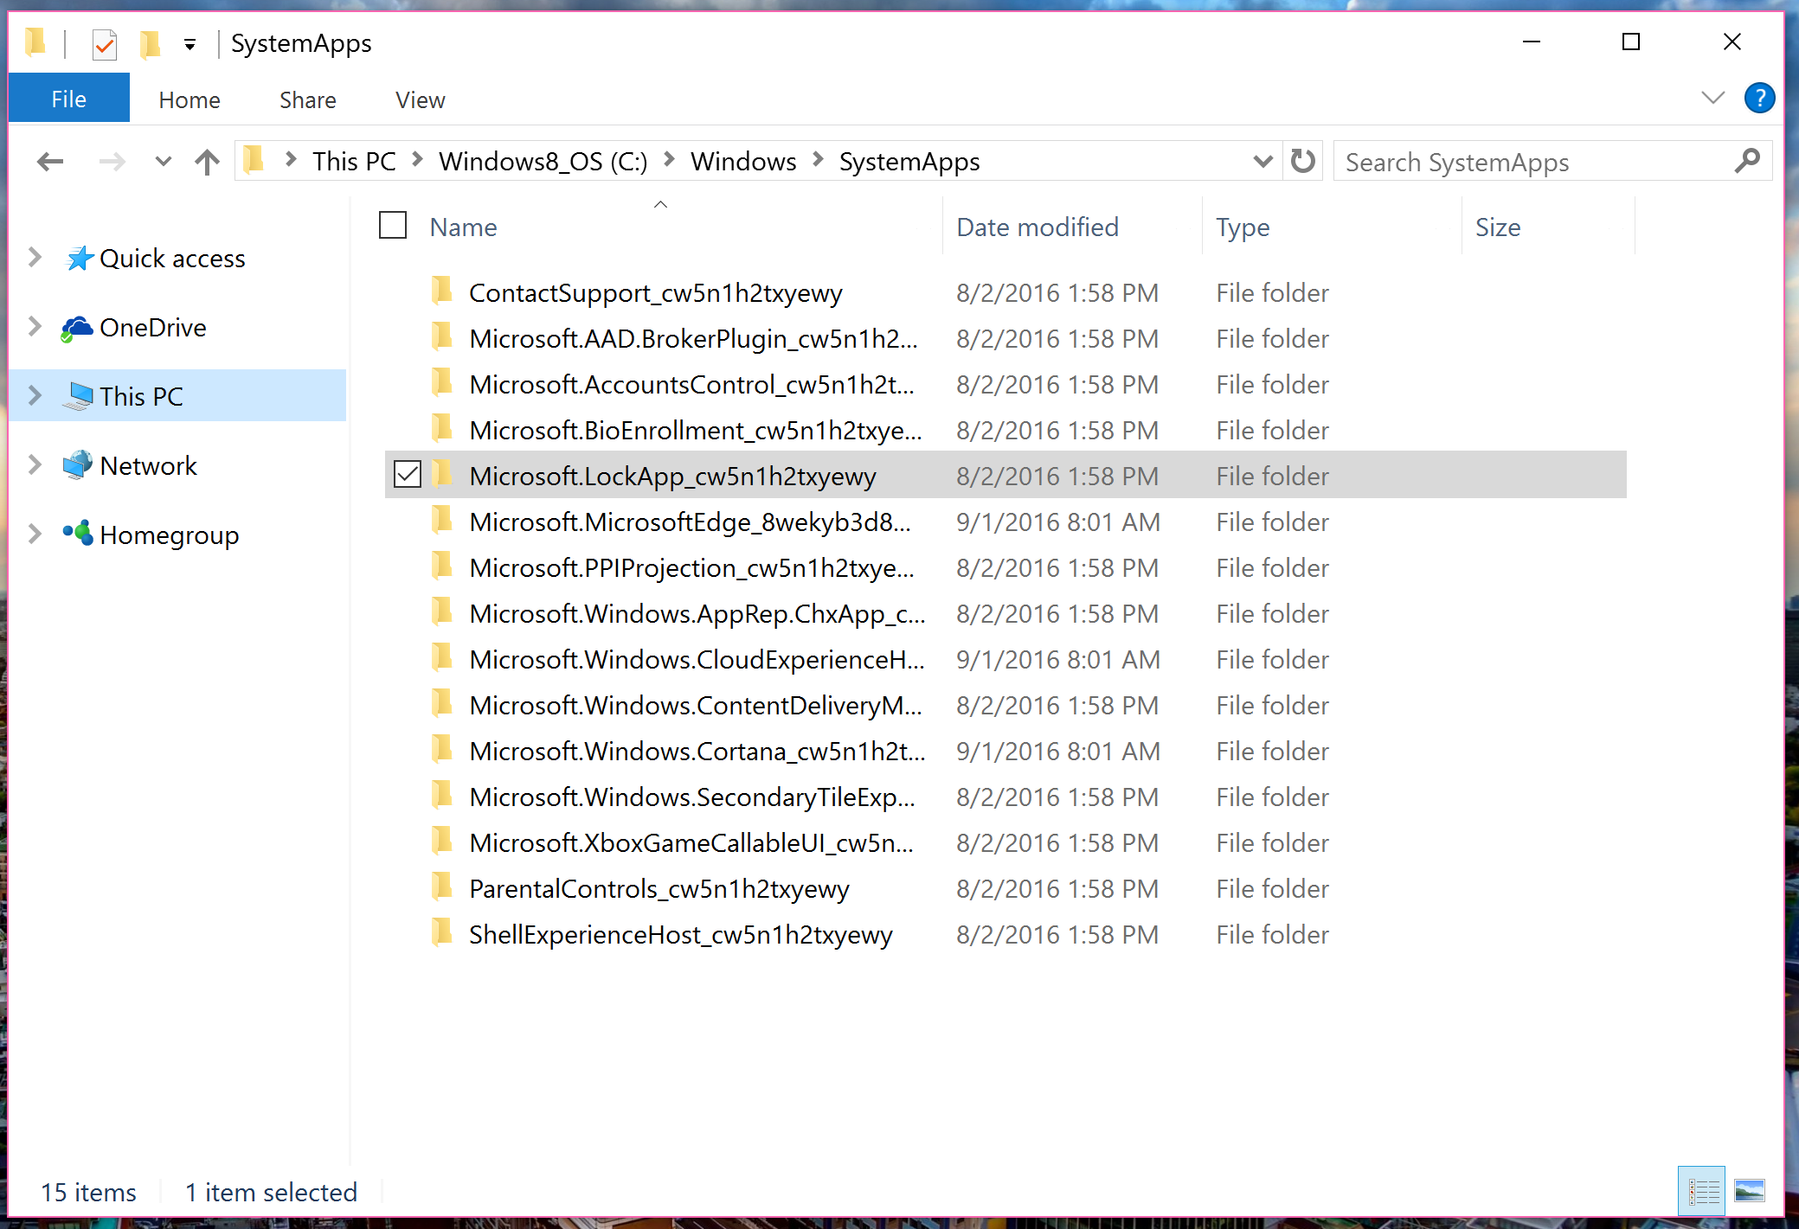Click the Back navigation arrow
The width and height of the screenshot is (1799, 1229).
coord(50,162)
